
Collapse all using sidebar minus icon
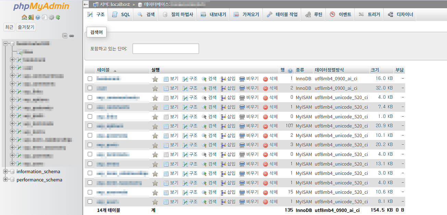coord(65,36)
